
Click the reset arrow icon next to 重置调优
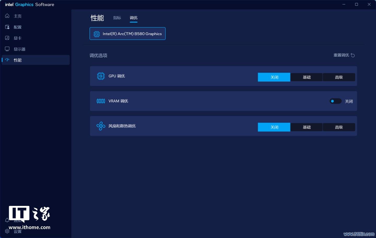pos(353,55)
